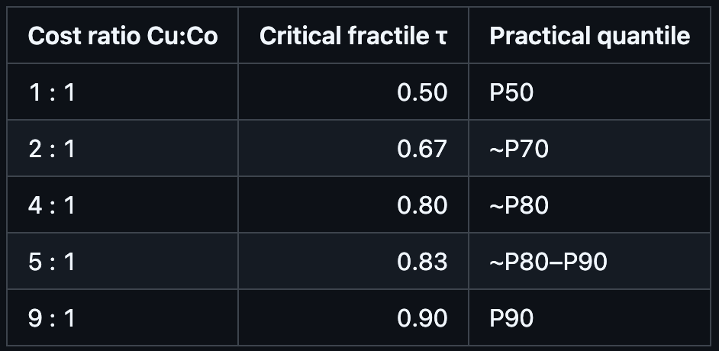Select the 'P90' practical quantile cell
719x351 pixels.
click(x=511, y=317)
